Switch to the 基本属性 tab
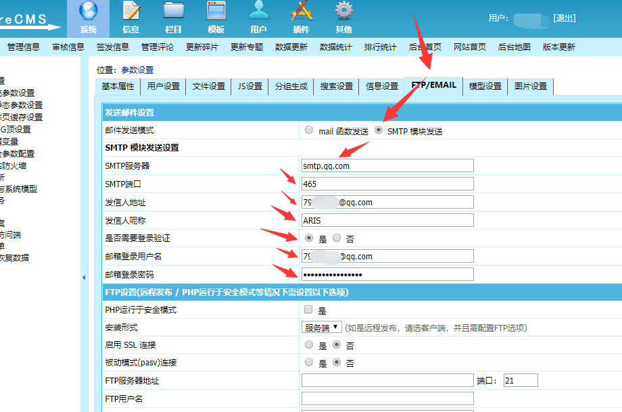The image size is (622, 412). (118, 86)
